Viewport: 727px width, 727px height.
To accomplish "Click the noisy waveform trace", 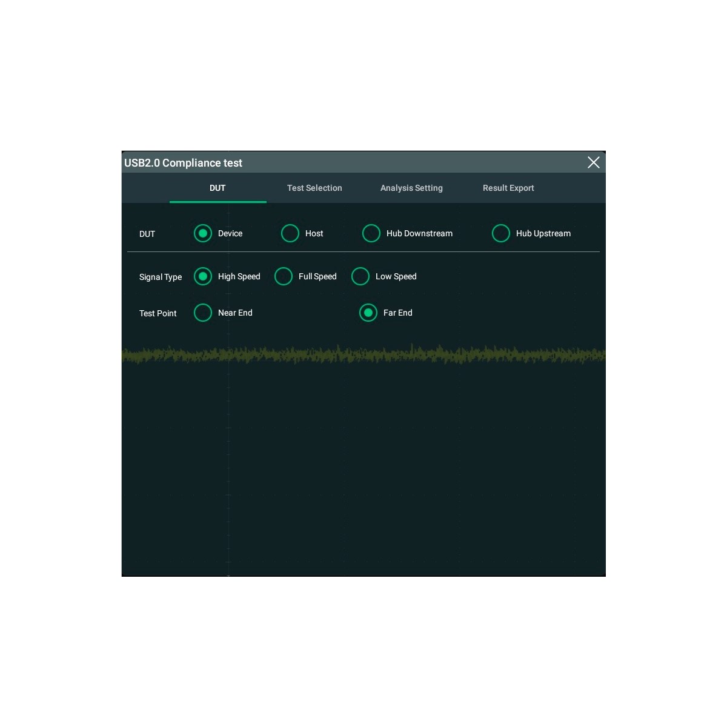I will point(363,354).
